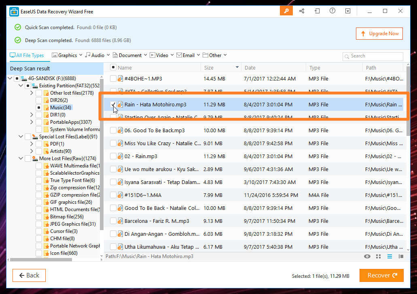The image size is (417, 294).
Task: Check the #4BOHE~1.MP3 checkbox
Action: tap(113, 78)
